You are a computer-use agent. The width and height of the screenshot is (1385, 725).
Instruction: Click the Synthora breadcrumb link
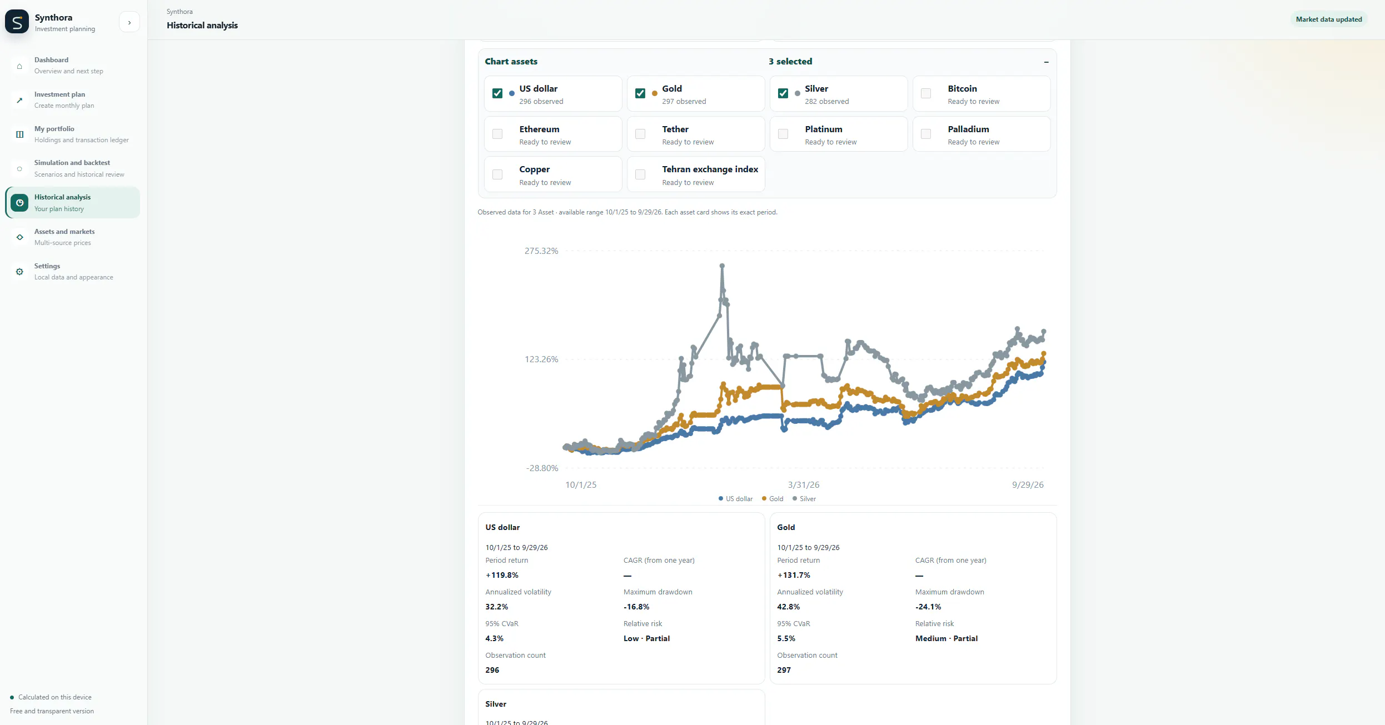pos(180,12)
